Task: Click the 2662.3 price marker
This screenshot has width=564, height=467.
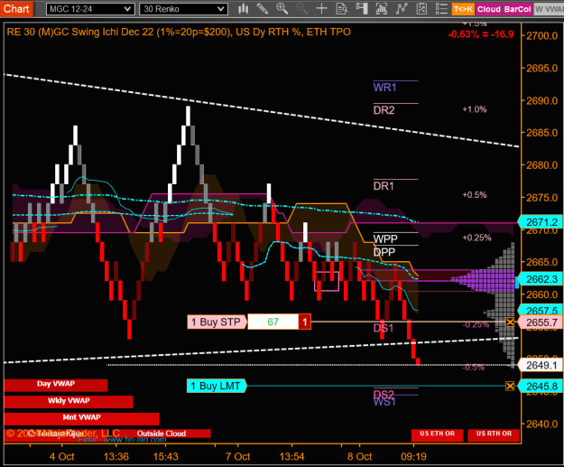Action: (541, 279)
